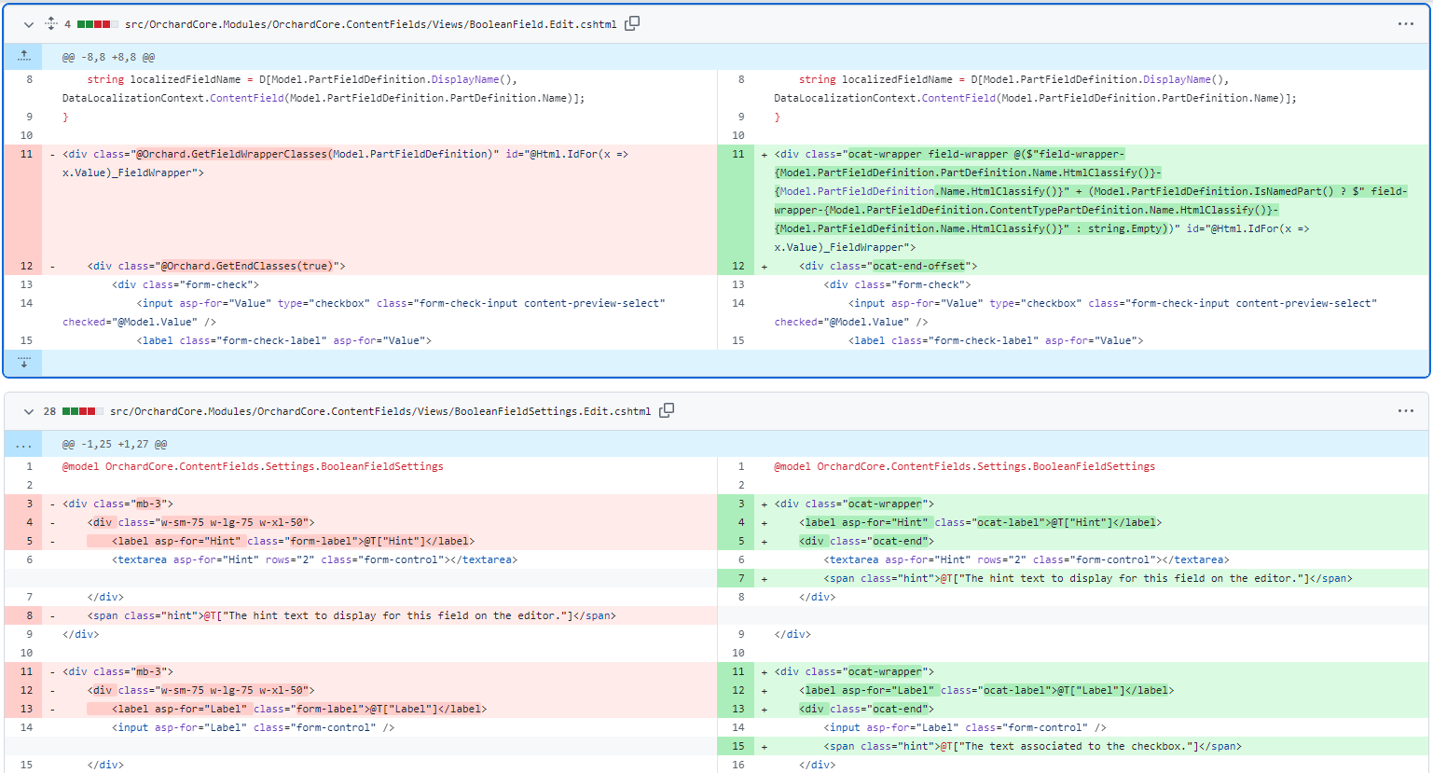Image resolution: width=1433 pixels, height=773 pixels.
Task: Copy the BooleanField.Edit.cshtml file path
Action: [x=632, y=23]
